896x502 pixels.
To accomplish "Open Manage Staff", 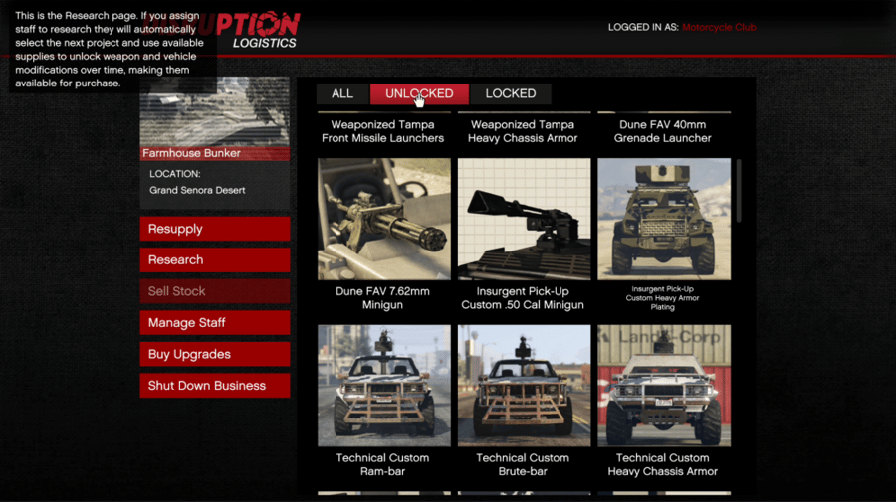I will click(x=215, y=323).
